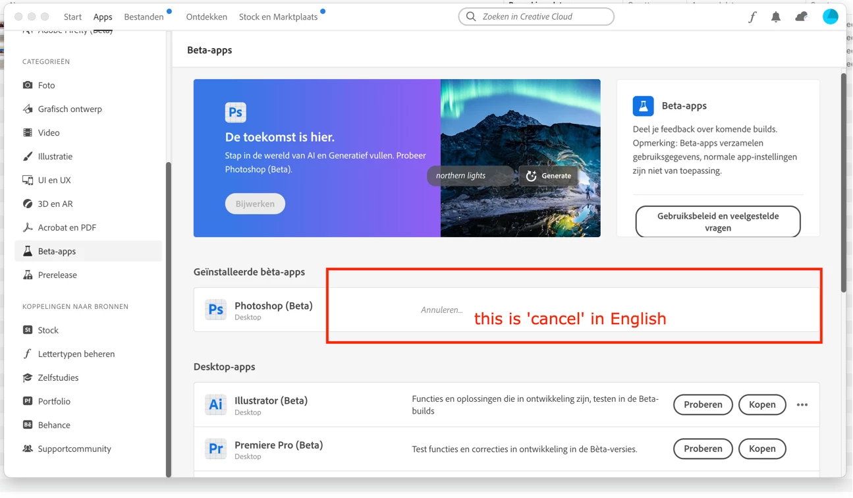
Task: Click the 'De toekomst is hier.' heading
Action: pyautogui.click(x=280, y=137)
